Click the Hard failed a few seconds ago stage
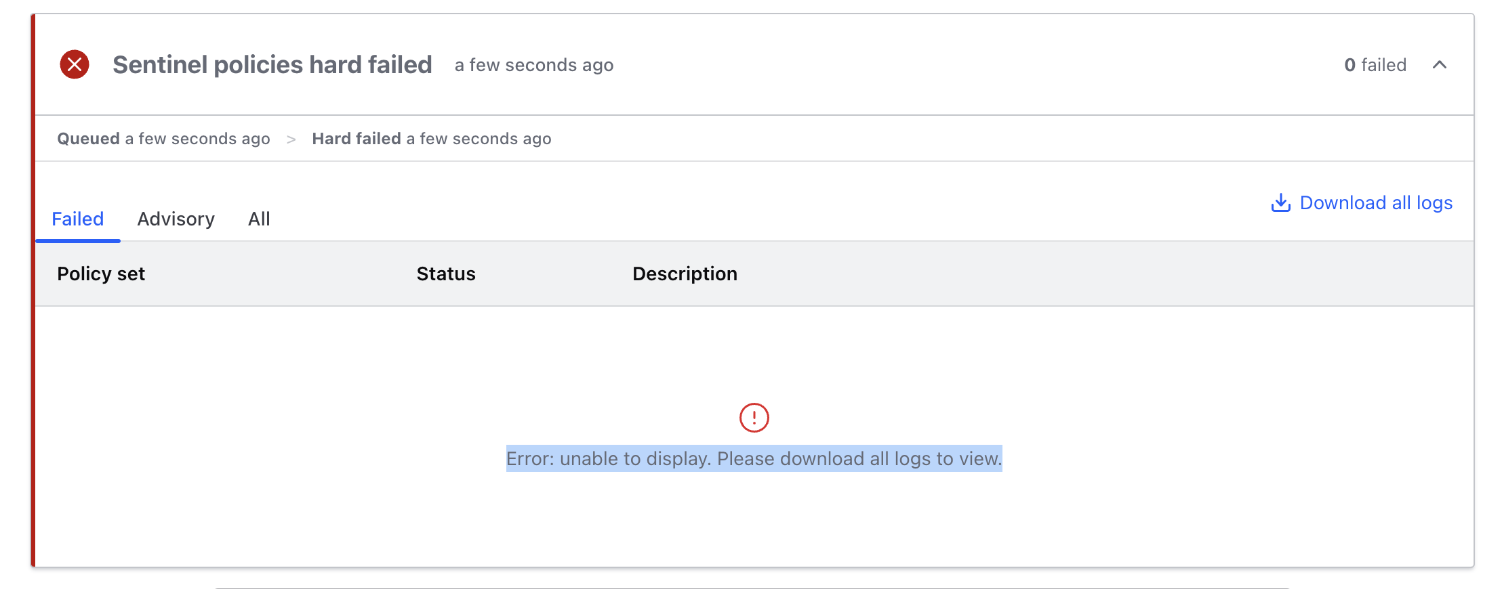Screen dimensions: 1502x589 [x=431, y=139]
